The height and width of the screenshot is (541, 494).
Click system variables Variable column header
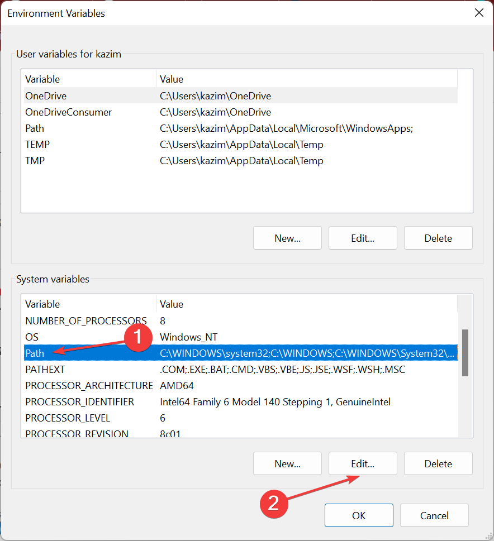88,304
